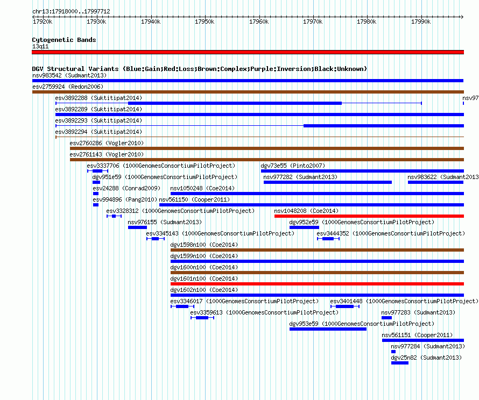Image resolution: width=479 pixels, height=400 pixels.
Task: Click the Cytogenetic Bands track title
Action: click(64, 40)
